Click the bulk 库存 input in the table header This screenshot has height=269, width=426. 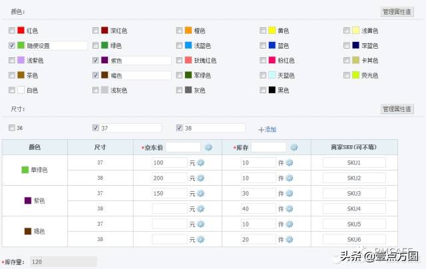[269, 147]
